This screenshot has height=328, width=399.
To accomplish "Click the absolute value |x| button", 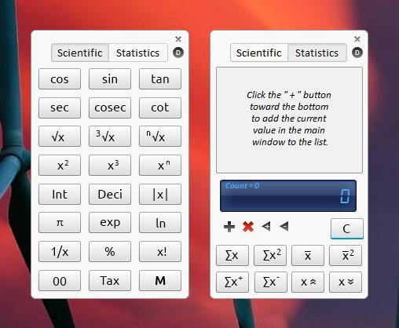I will click(x=160, y=194).
